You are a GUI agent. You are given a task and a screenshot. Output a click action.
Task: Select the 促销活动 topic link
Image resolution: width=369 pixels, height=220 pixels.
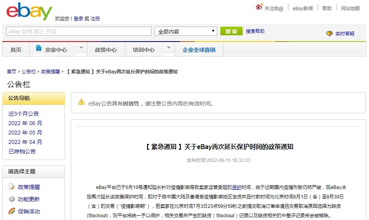[29, 211]
